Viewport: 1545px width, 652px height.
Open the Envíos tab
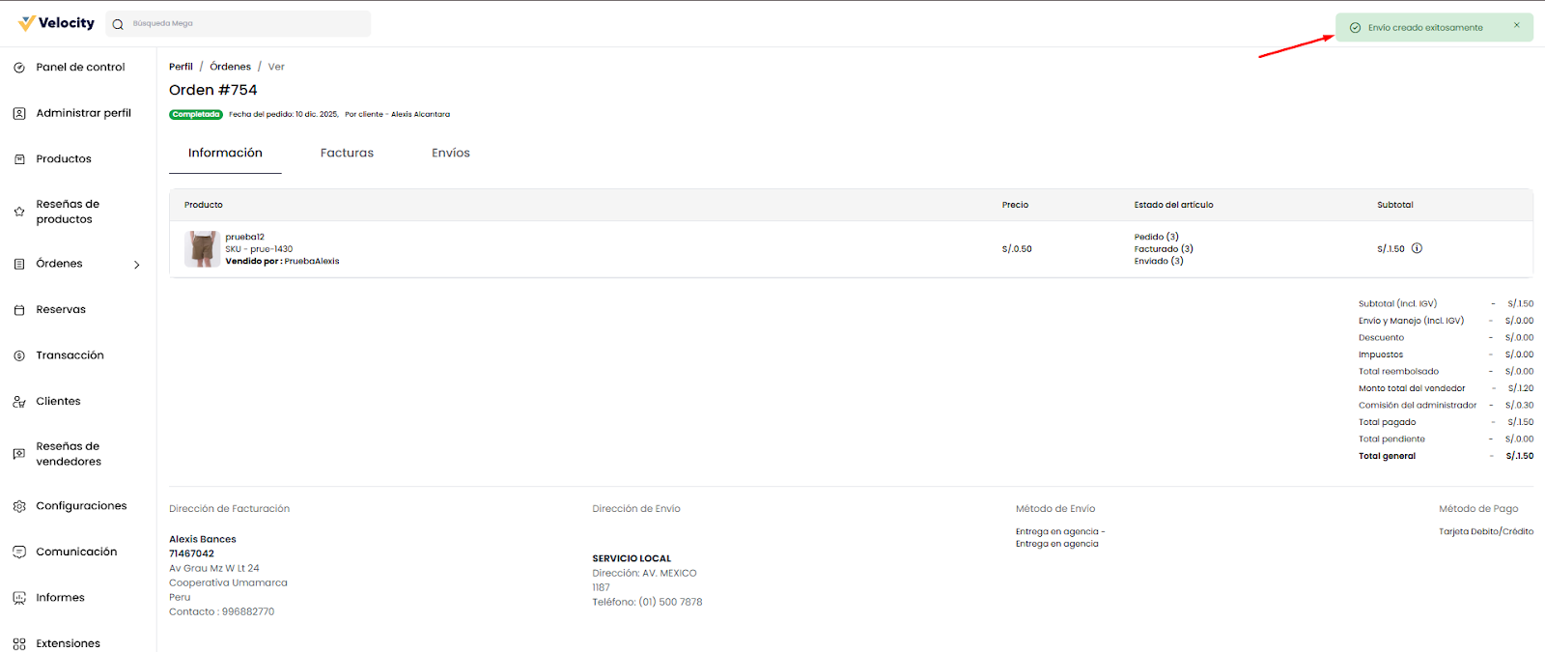coord(450,153)
